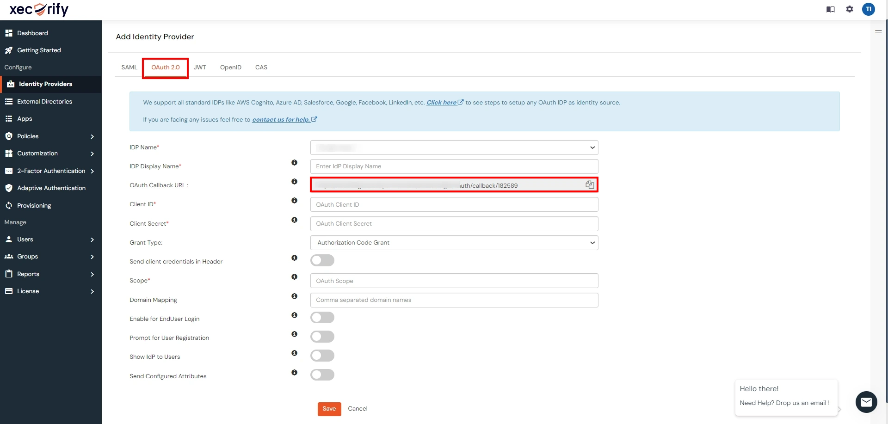Enable Send client credentials in Header
The height and width of the screenshot is (424, 888).
322,261
